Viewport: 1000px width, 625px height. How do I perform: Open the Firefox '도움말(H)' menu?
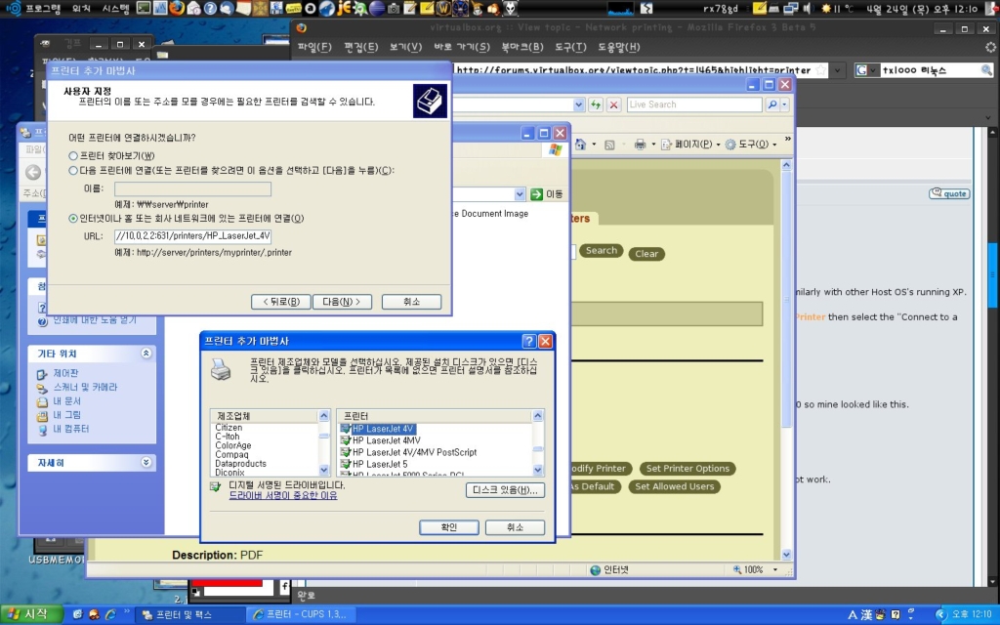pyautogui.click(x=618, y=47)
